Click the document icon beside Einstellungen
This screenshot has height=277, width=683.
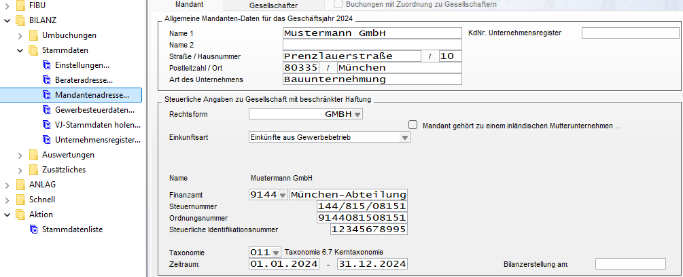[46, 65]
